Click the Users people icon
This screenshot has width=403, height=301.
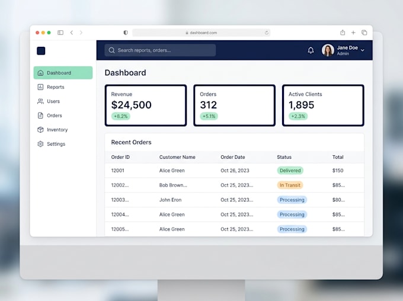41,101
